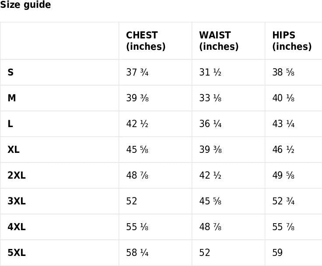Click the 4XL size row label

[x=17, y=227]
